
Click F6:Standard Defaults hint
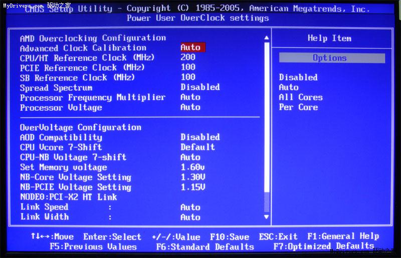[x=205, y=247]
